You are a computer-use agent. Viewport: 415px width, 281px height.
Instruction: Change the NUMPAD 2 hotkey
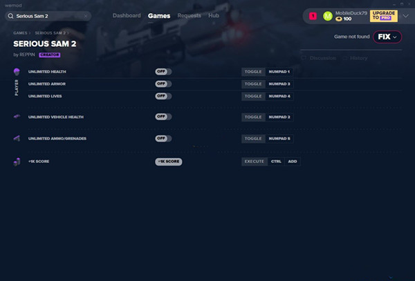point(279,117)
